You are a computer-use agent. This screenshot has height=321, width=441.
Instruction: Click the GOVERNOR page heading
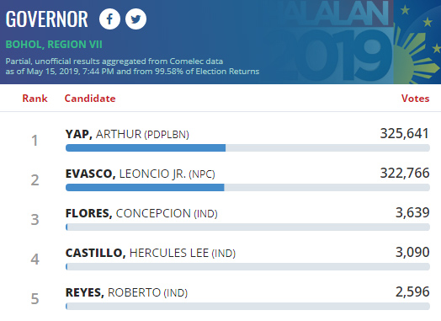coord(46,19)
